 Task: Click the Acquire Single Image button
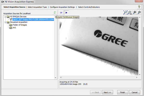pos(61,13)
